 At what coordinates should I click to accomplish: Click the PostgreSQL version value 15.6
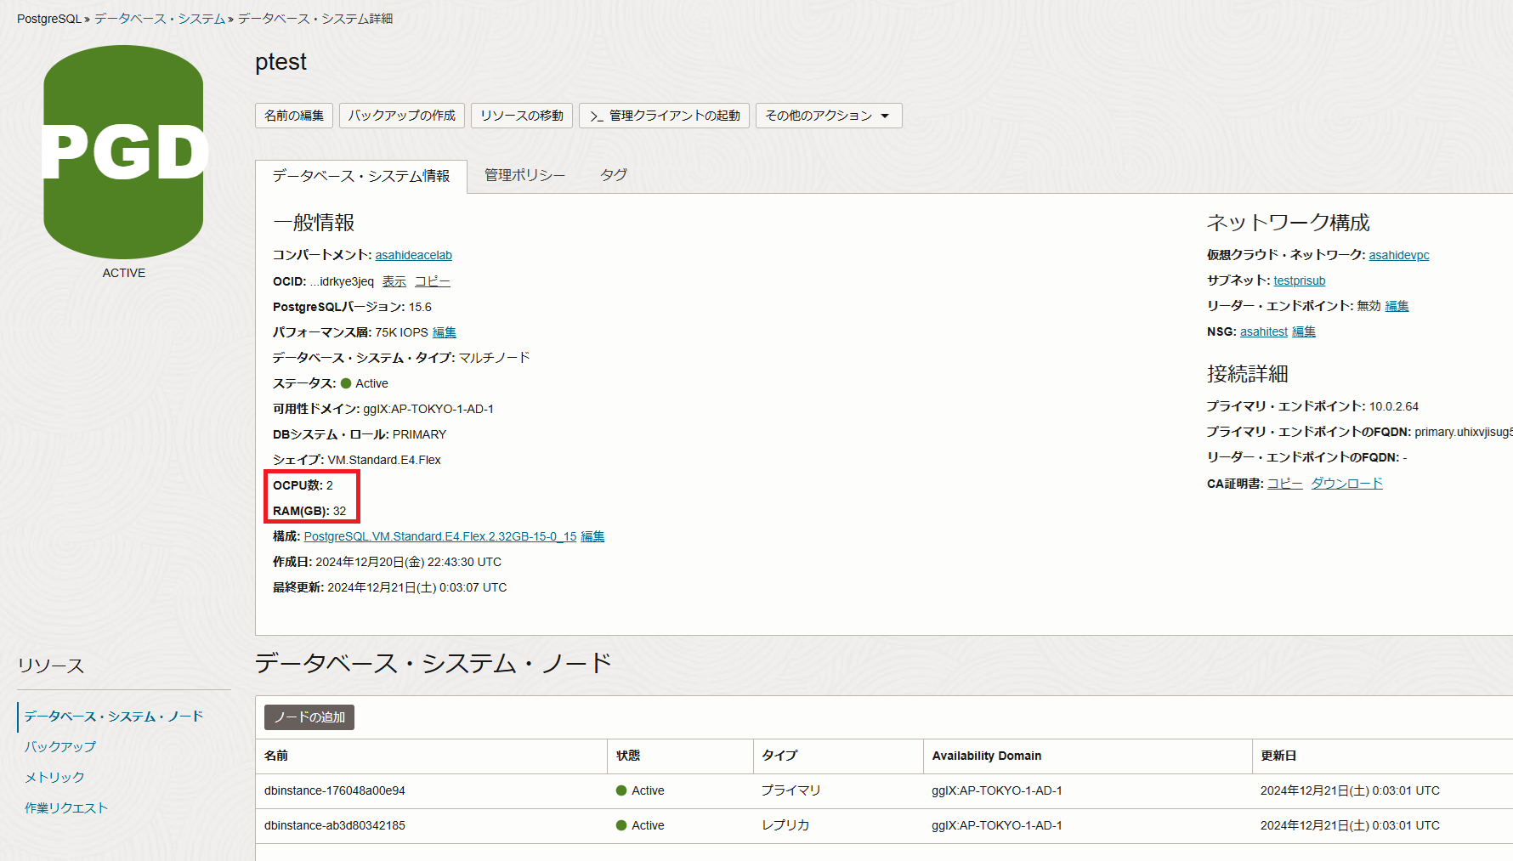(x=420, y=307)
